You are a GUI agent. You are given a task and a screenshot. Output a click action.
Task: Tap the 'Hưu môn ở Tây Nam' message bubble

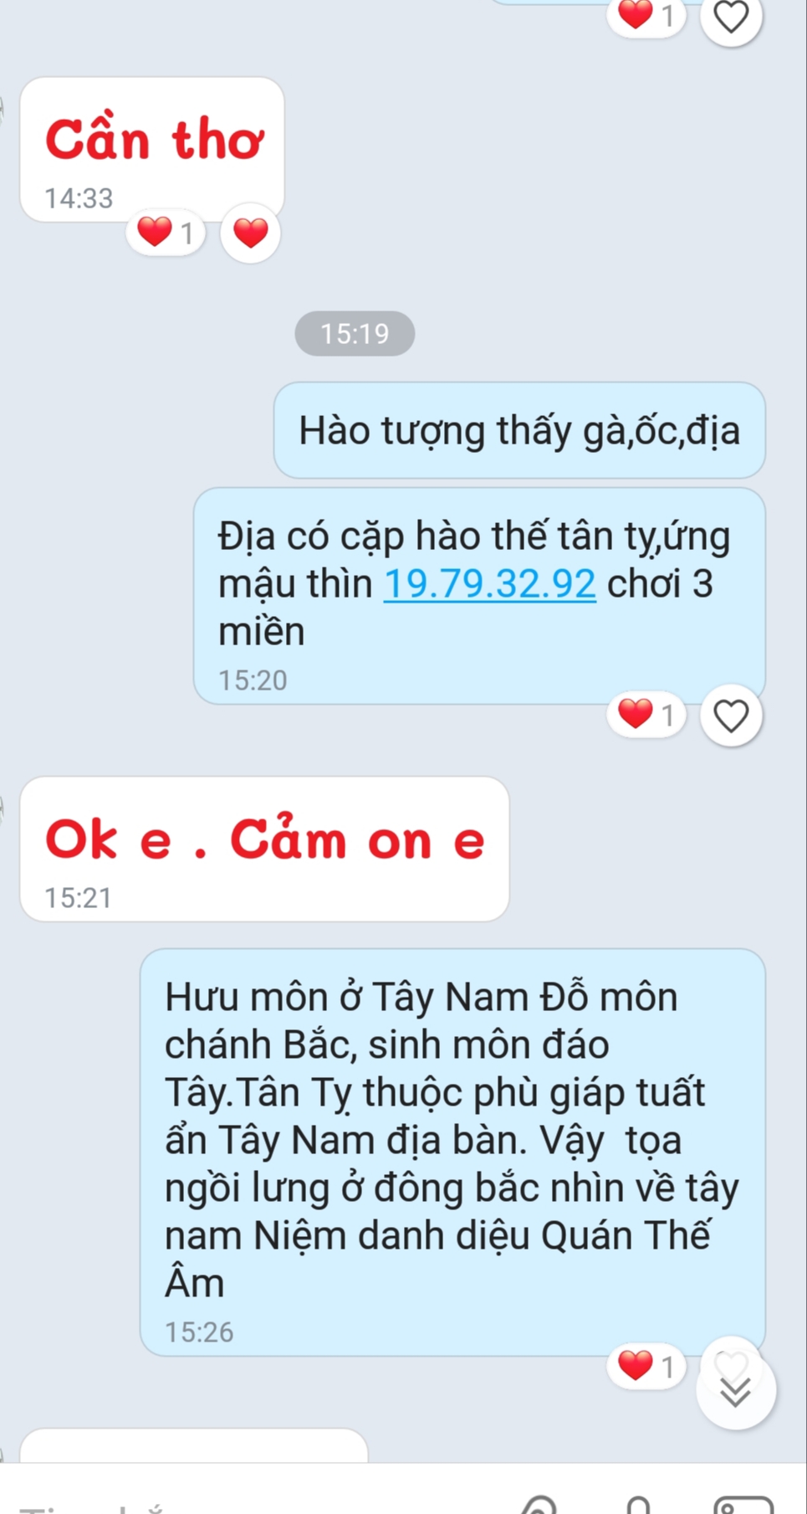tap(452, 1152)
